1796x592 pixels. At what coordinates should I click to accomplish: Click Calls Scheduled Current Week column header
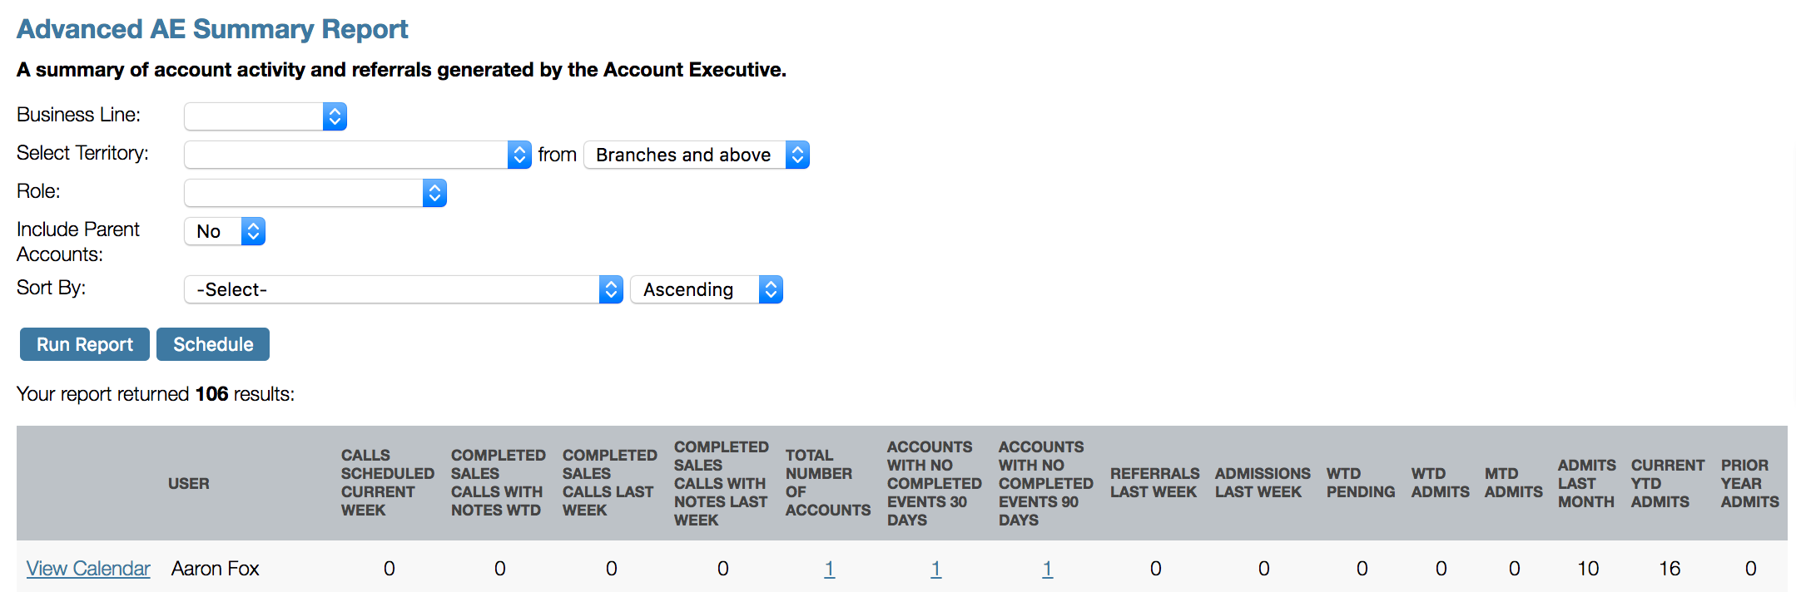click(388, 483)
